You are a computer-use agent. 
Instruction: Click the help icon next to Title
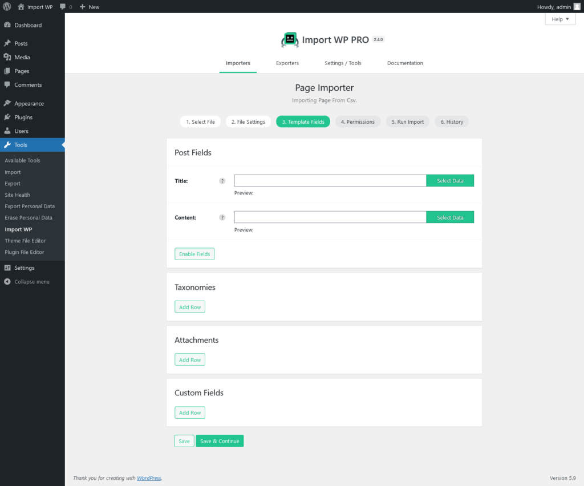click(x=222, y=181)
